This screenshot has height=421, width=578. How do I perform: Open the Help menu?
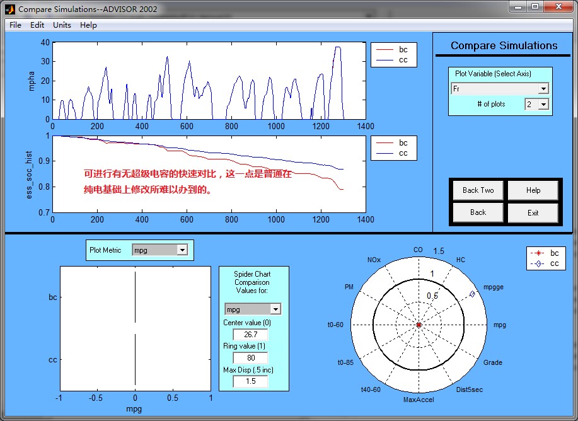(88, 25)
